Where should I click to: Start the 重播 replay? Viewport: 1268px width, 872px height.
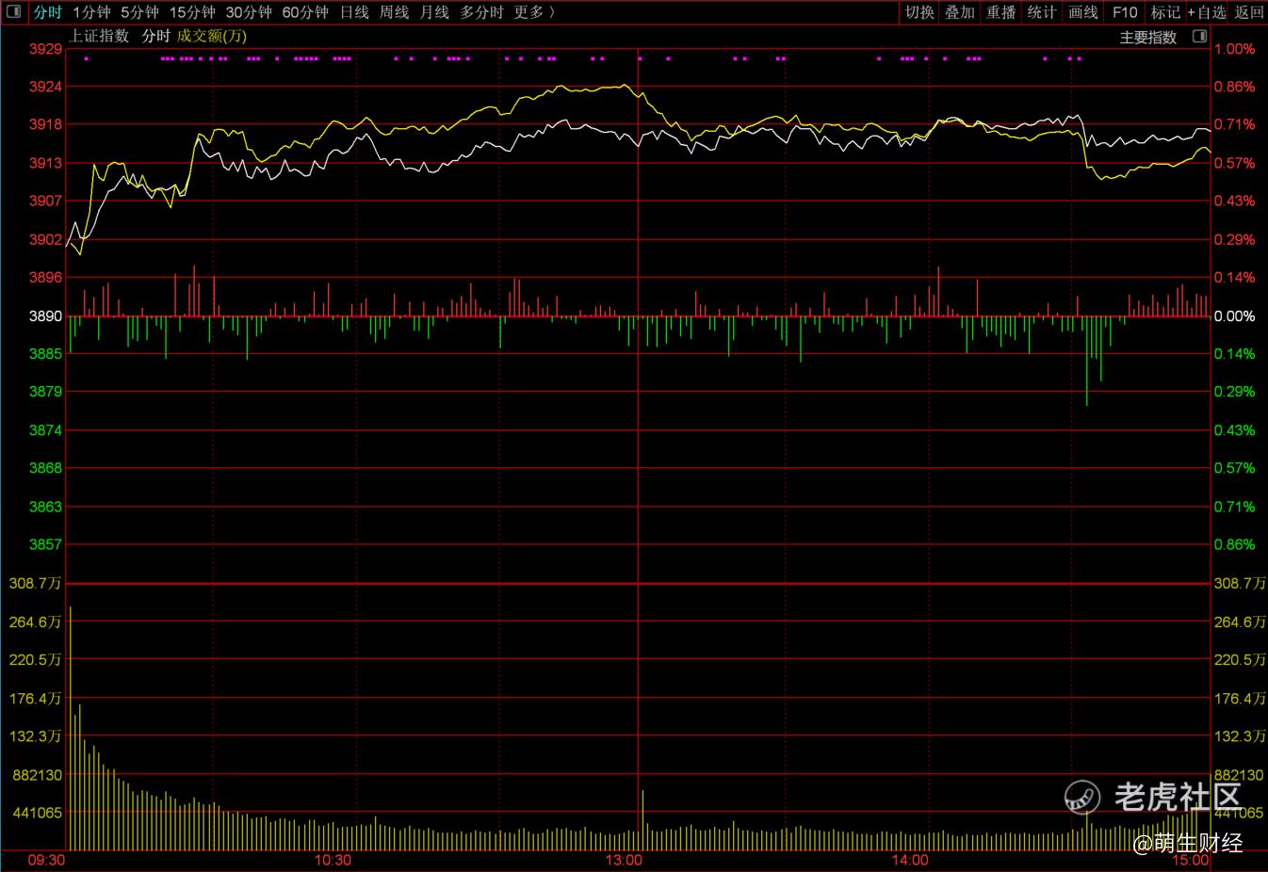point(1001,12)
